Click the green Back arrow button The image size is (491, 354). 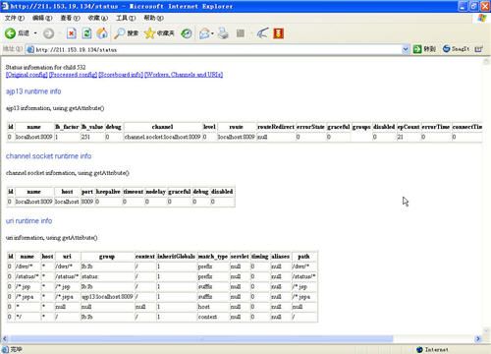point(10,33)
